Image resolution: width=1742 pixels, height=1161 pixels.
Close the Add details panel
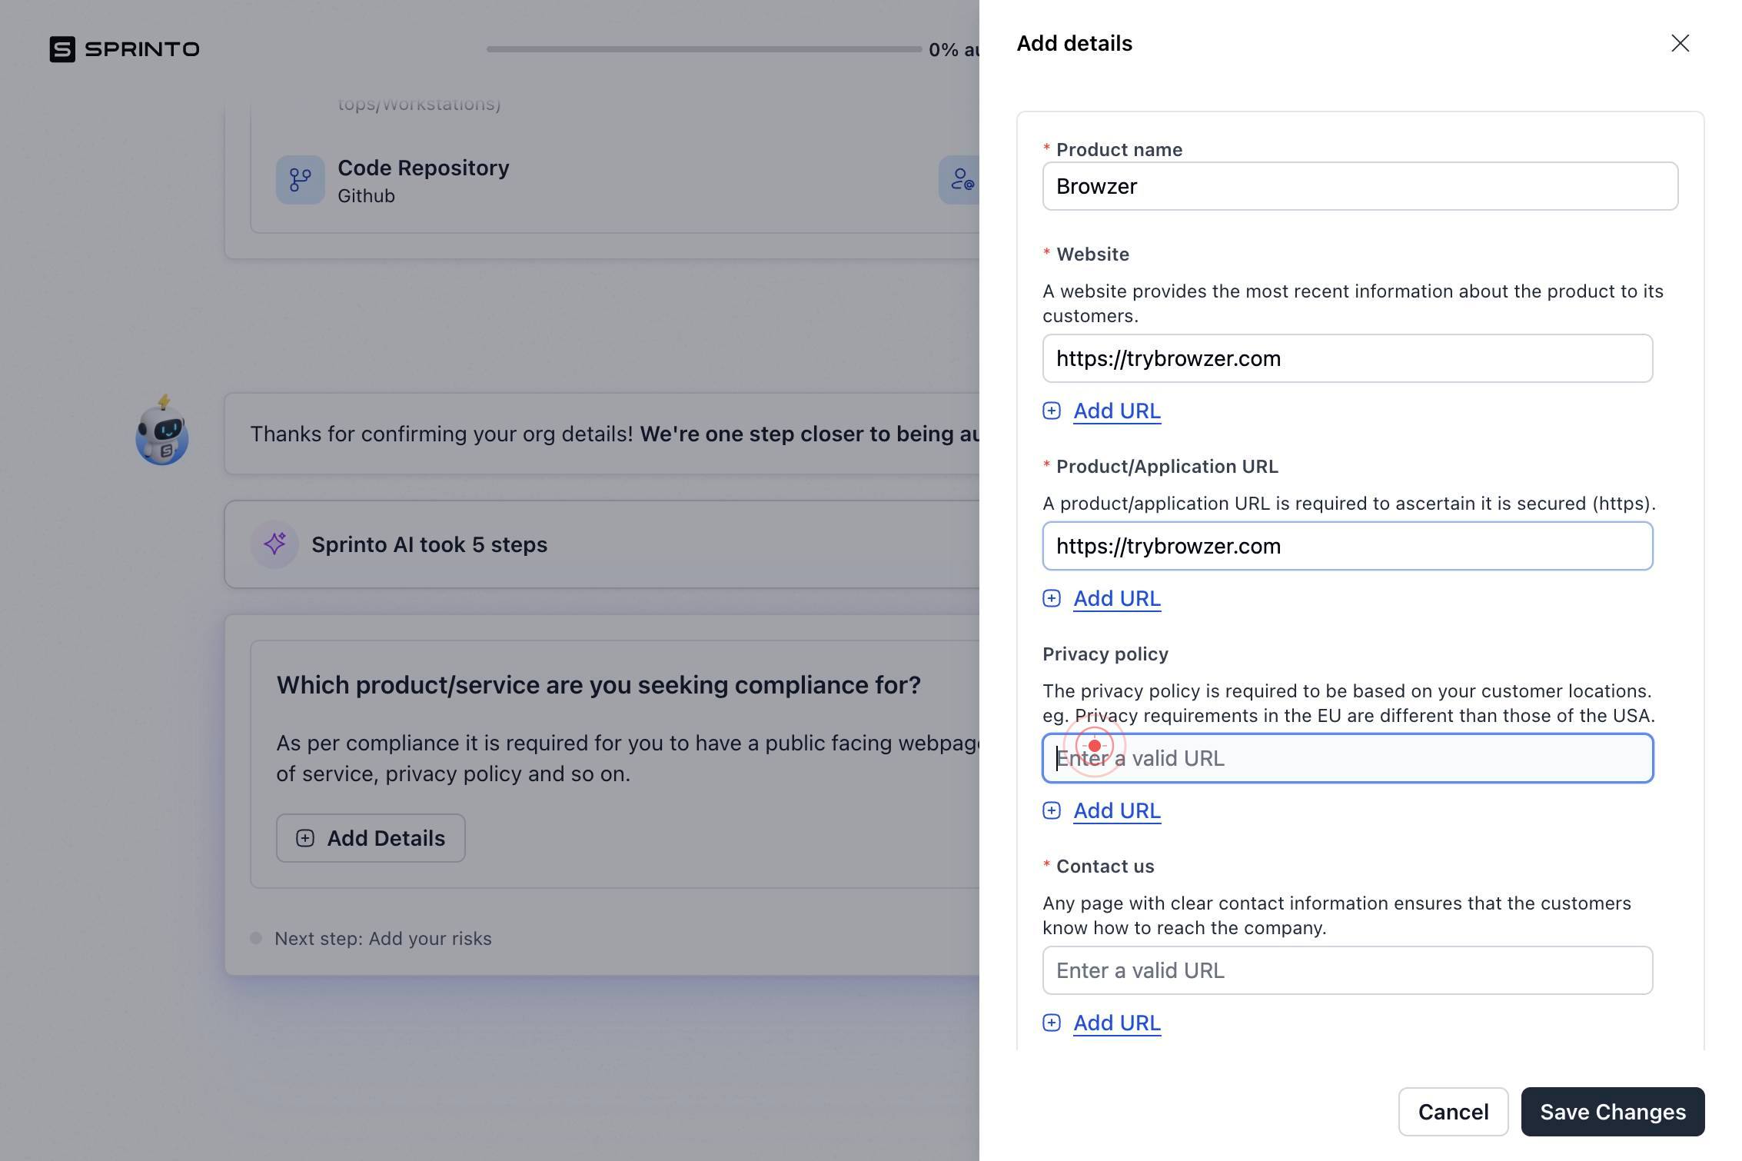click(1680, 43)
